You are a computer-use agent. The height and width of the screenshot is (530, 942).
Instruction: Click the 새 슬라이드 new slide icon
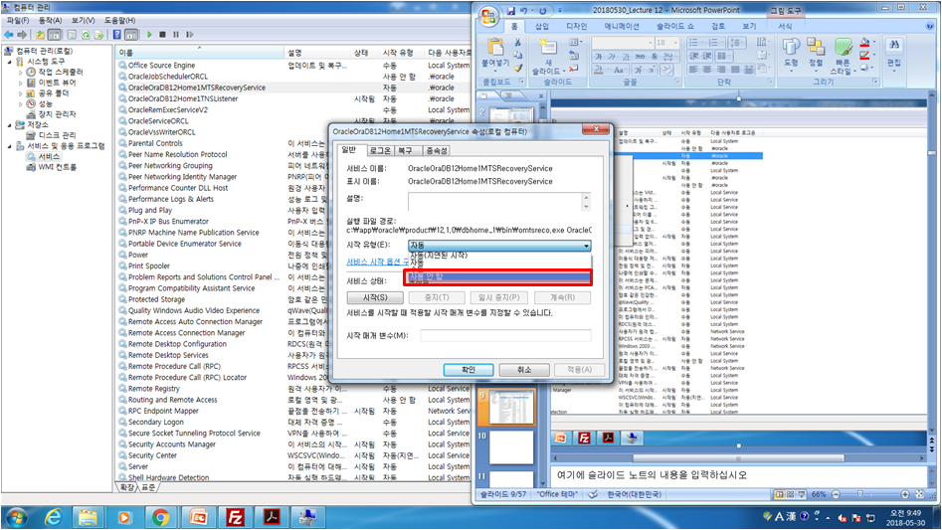tap(548, 46)
